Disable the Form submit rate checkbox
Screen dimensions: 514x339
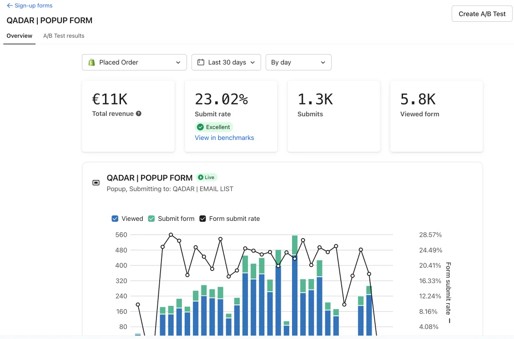coord(203,219)
